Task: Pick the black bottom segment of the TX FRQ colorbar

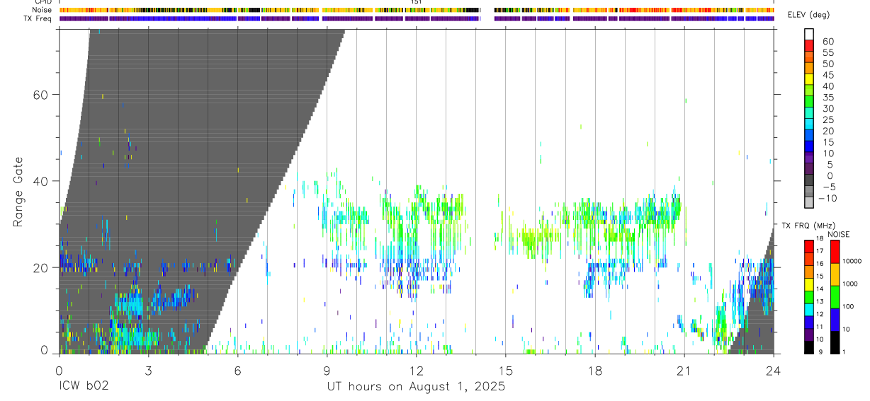Action: tap(809, 346)
